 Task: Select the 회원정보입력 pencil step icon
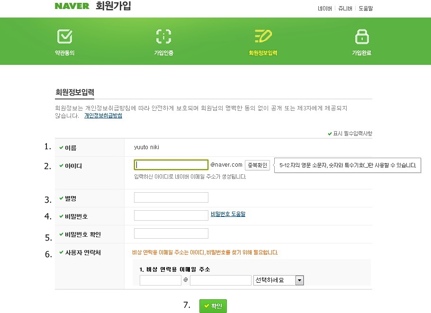pos(263,36)
